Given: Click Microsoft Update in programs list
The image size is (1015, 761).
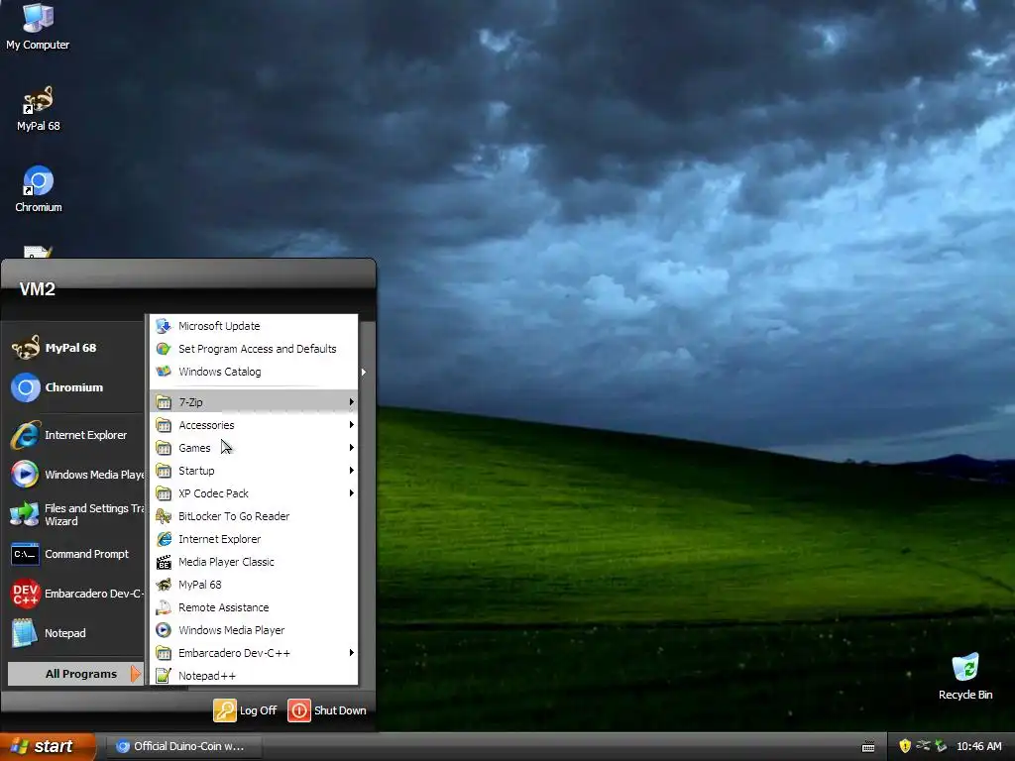Looking at the screenshot, I should (254, 326).
